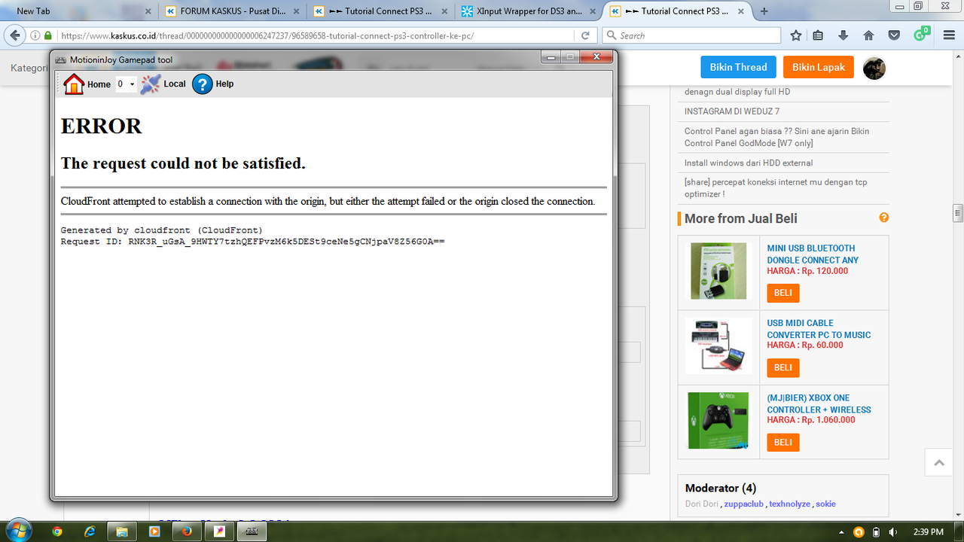Screen dimensions: 964x542
Task: Open a new tab with the plus button
Action: [764, 11]
